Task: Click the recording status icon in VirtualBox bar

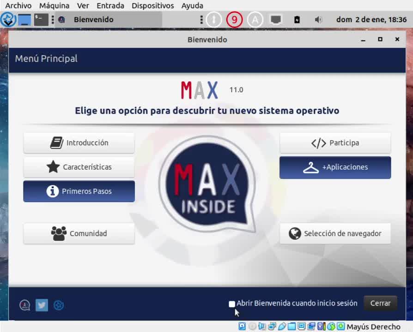Action: pyautogui.click(x=311, y=326)
